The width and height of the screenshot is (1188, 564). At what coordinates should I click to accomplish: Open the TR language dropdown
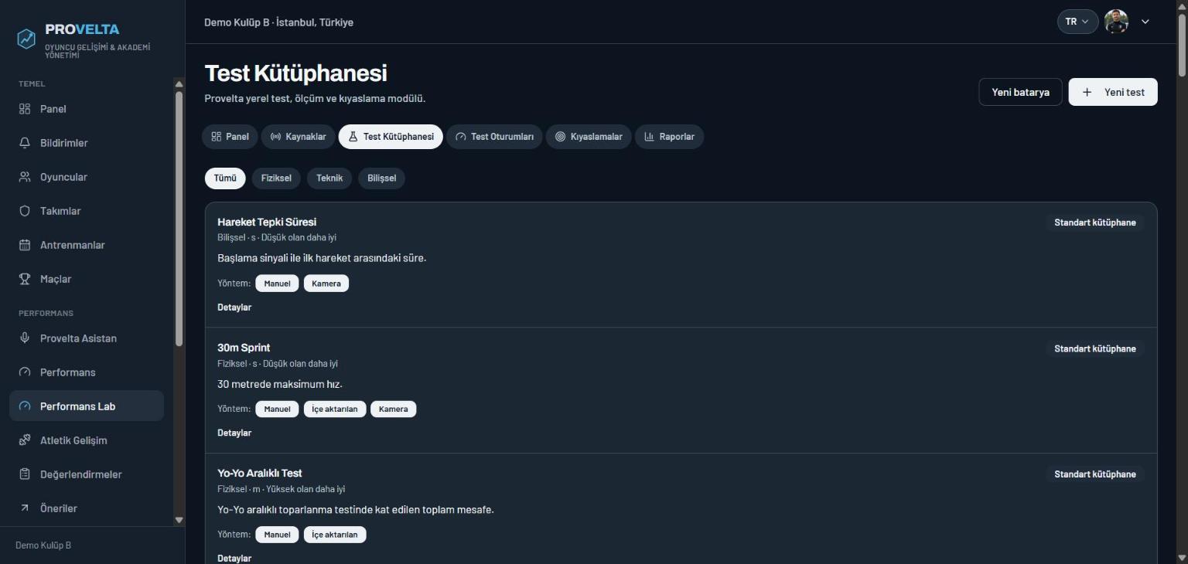point(1077,22)
